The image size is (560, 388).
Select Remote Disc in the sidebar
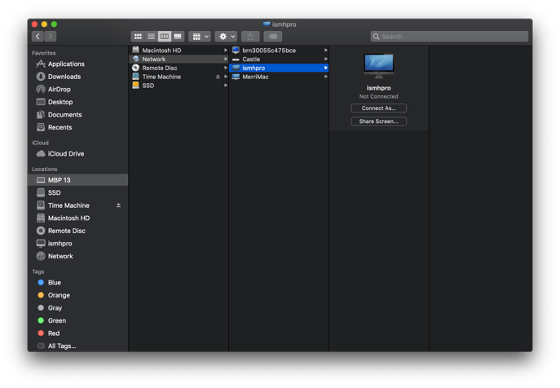[77, 231]
